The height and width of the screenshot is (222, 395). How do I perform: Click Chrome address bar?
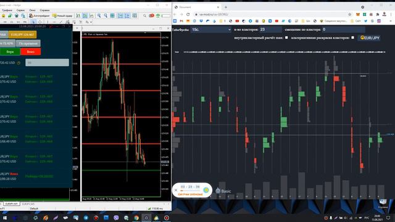[272, 14]
